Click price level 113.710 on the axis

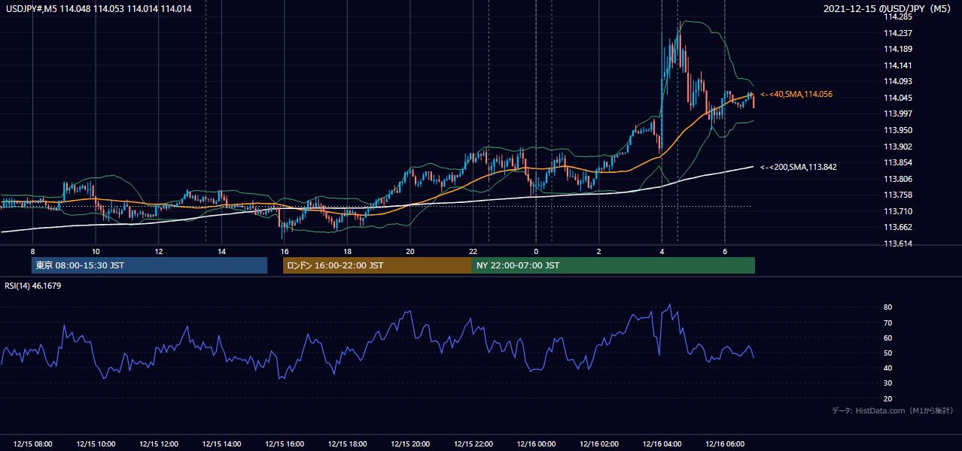(898, 211)
